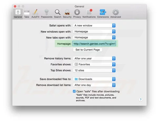Image resolution: width=158 pixels, height=123 pixels.
Task: Open the Extensions puzzle pane
Action: click(103, 14)
